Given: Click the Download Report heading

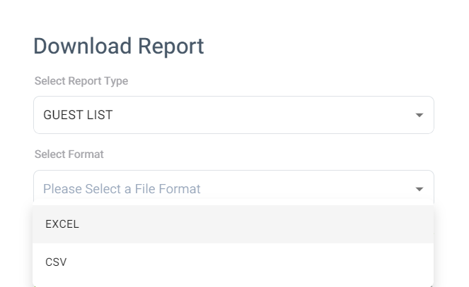Looking at the screenshot, I should 118,46.
